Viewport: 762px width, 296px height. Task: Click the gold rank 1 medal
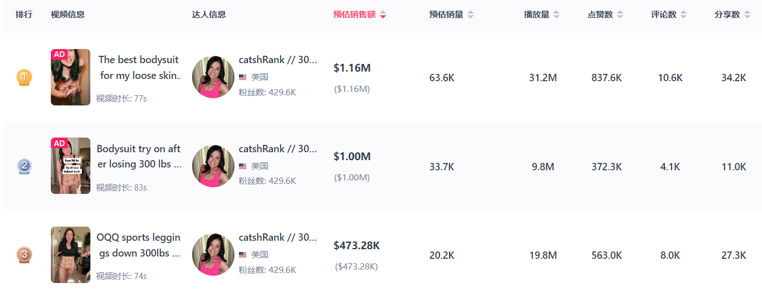pos(24,77)
